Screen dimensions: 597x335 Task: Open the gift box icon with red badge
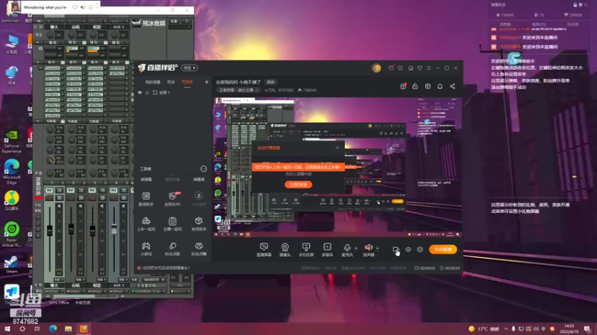(x=403, y=86)
